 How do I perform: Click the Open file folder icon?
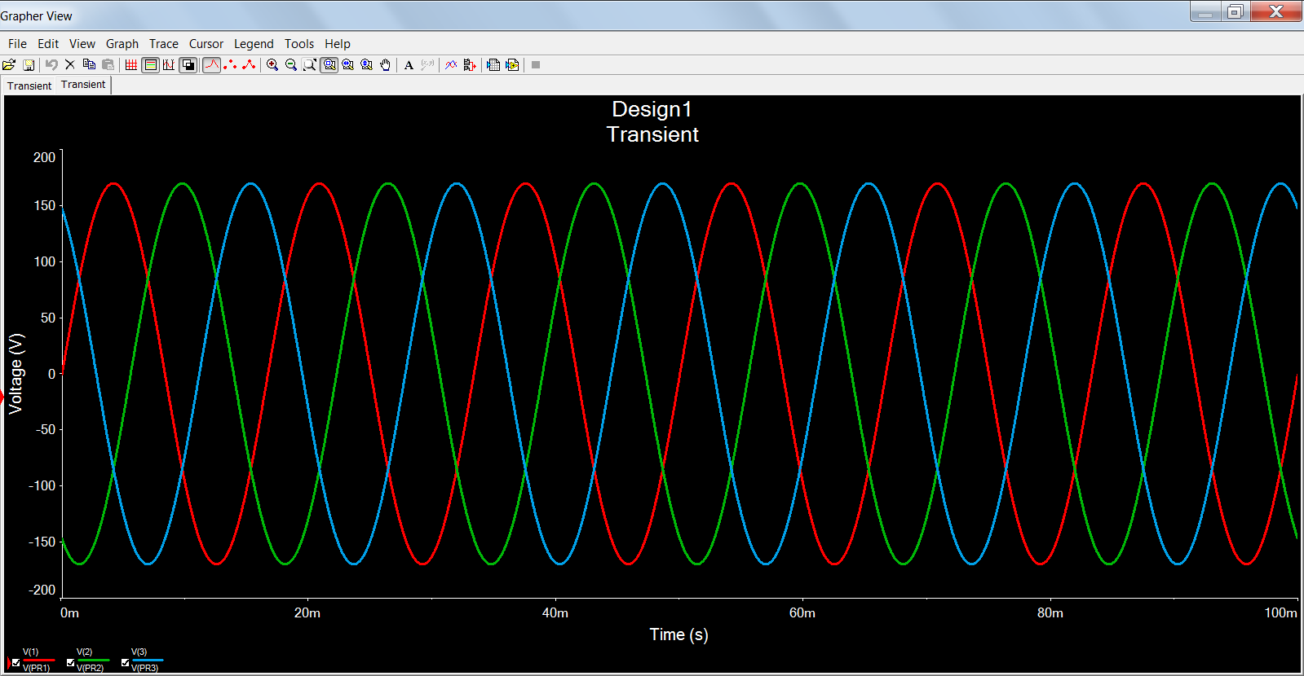pyautogui.click(x=9, y=65)
